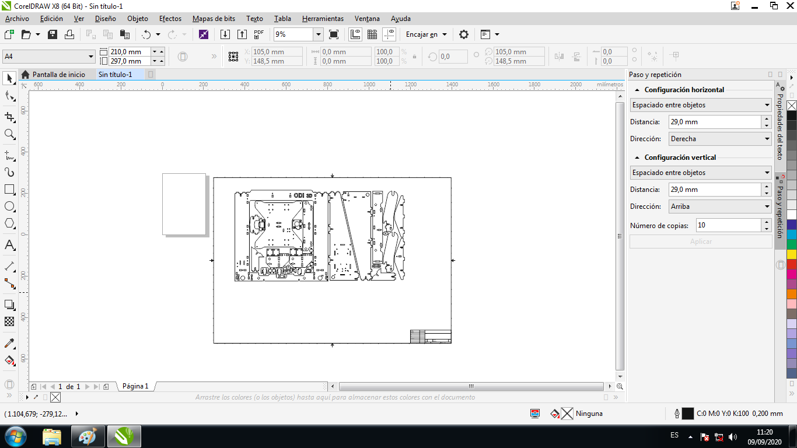Viewport: 797px width, 448px height.
Task: Choose the Ellipse tool
Action: coord(9,206)
